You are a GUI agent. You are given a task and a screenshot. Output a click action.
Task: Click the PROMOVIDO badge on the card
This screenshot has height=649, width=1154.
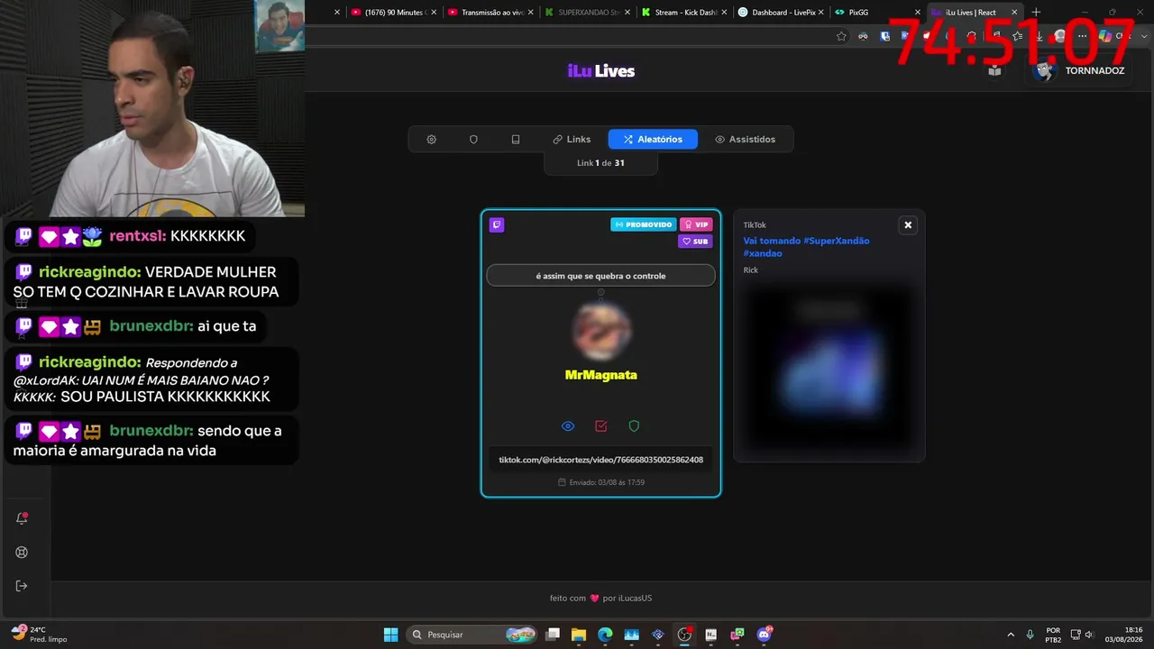click(644, 224)
